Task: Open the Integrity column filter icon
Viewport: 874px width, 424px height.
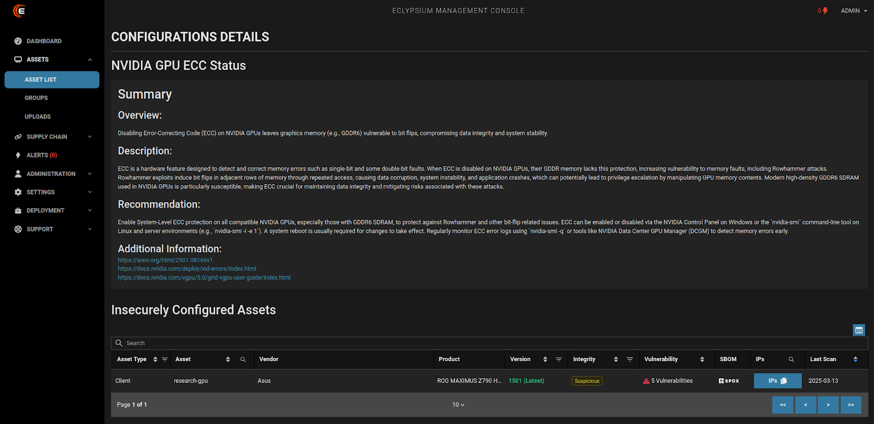Action: pyautogui.click(x=629, y=360)
